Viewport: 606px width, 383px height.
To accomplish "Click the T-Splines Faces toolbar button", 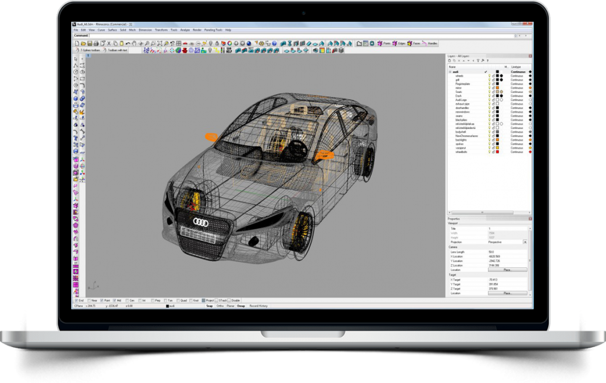I will pyautogui.click(x=414, y=44).
